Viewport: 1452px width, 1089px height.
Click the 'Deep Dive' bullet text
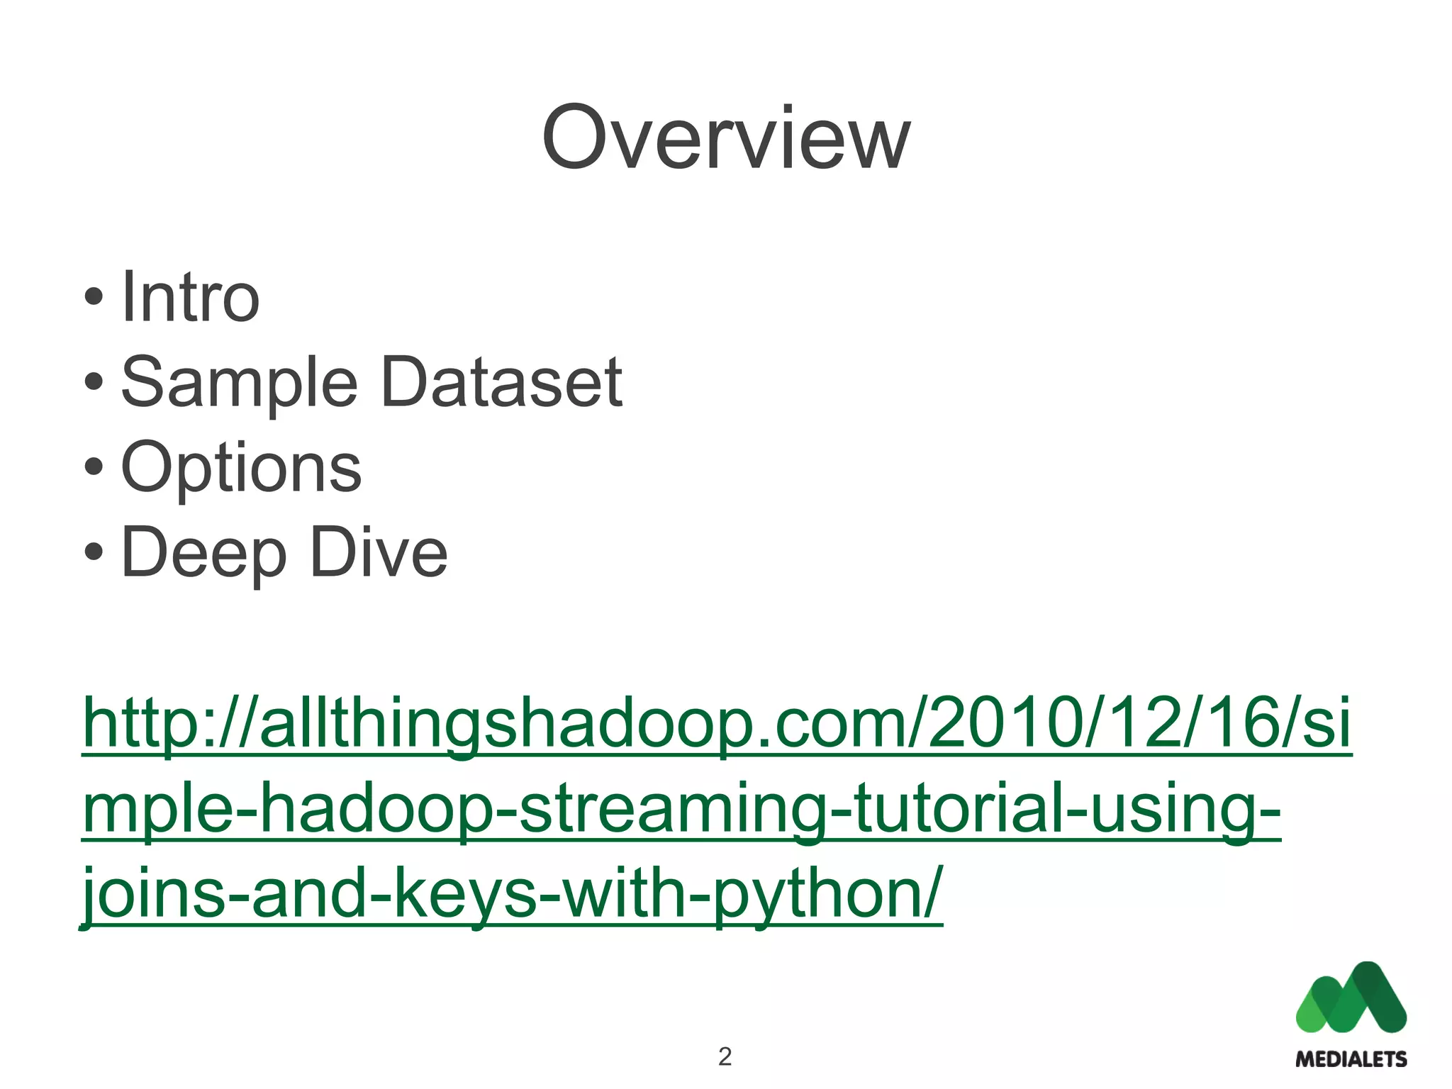point(285,553)
